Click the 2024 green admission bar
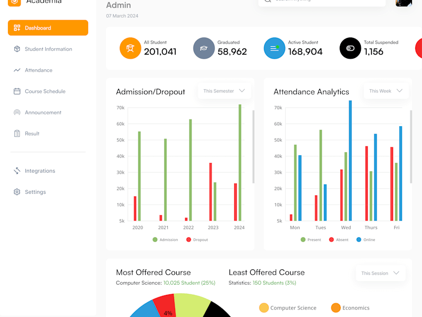Image resolution: width=422 pixels, height=317 pixels. [x=240, y=163]
